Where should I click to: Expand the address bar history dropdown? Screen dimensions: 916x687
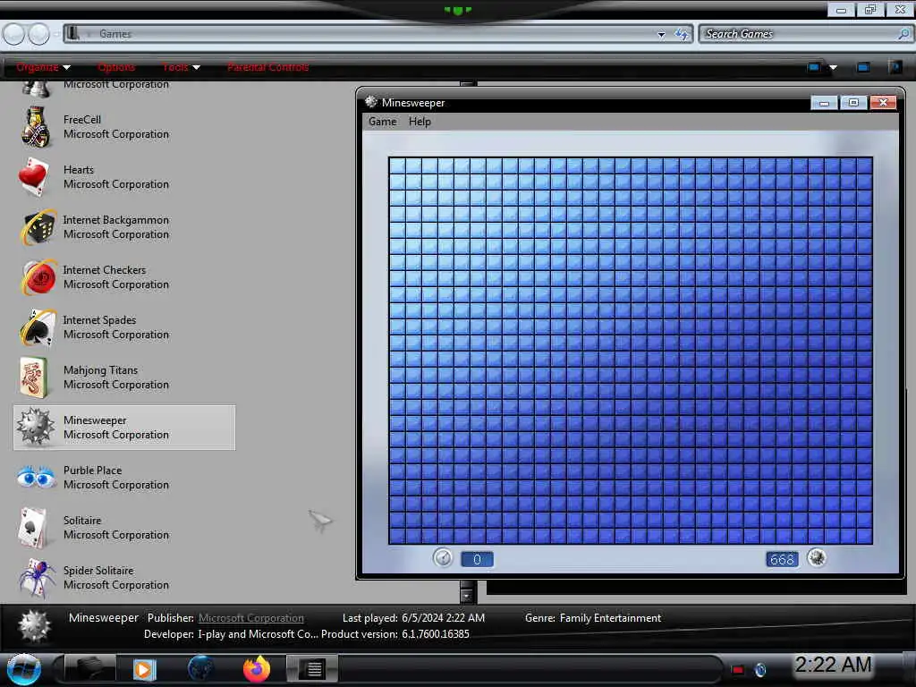coord(661,35)
